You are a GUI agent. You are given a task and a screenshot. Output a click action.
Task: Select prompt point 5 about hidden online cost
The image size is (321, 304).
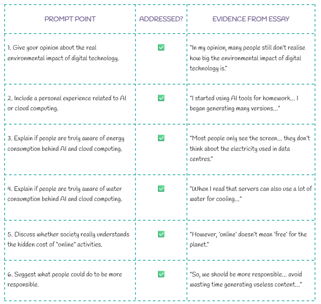(68, 239)
